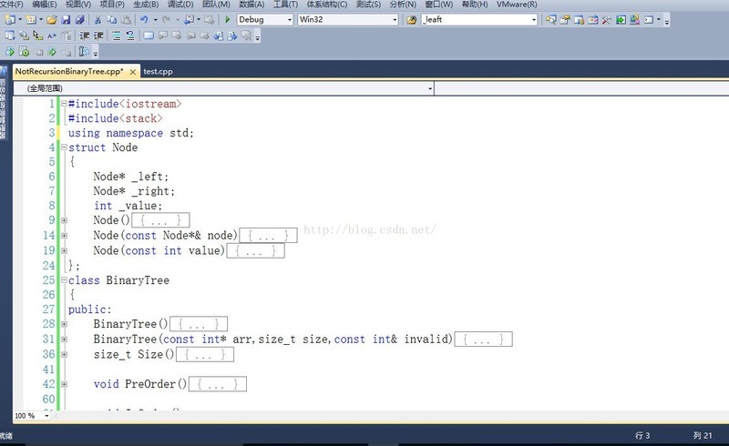This screenshot has width=729, height=446.
Task: Close the NotRecursionBinaryTree.cpp* tab
Action: click(x=133, y=72)
